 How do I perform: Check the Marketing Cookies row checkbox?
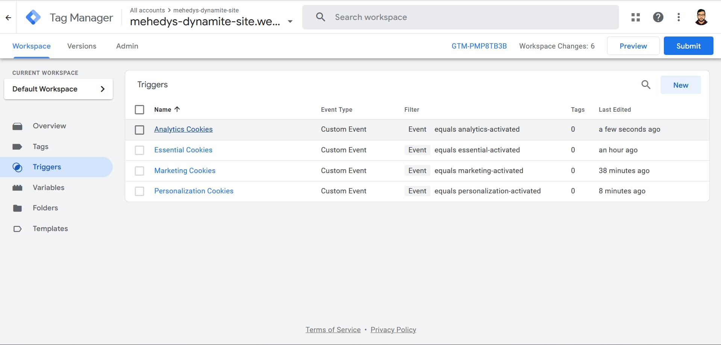pyautogui.click(x=139, y=171)
